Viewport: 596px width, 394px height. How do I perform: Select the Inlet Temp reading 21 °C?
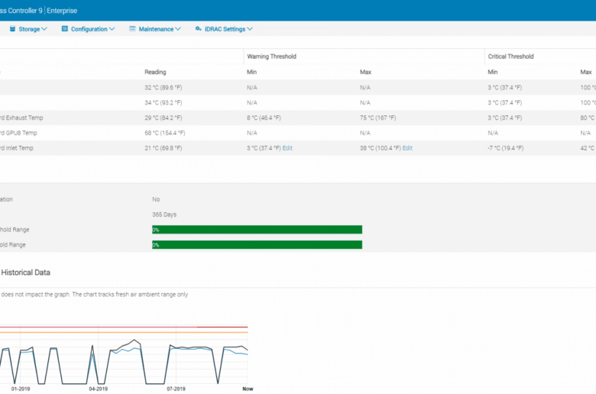click(163, 148)
